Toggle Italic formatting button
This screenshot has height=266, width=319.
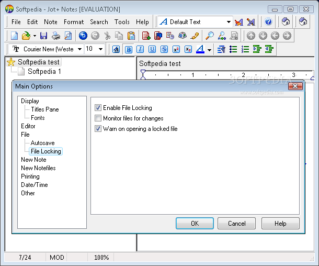pyautogui.click(x=140, y=49)
